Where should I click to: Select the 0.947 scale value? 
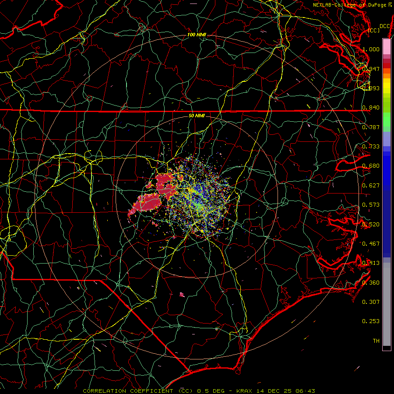coord(371,69)
